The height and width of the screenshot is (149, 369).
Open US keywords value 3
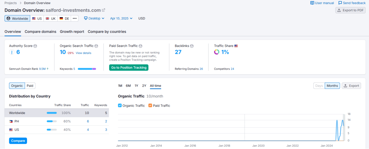coord(106,130)
